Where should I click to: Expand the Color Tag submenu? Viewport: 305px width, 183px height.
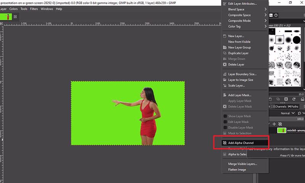click(245, 26)
